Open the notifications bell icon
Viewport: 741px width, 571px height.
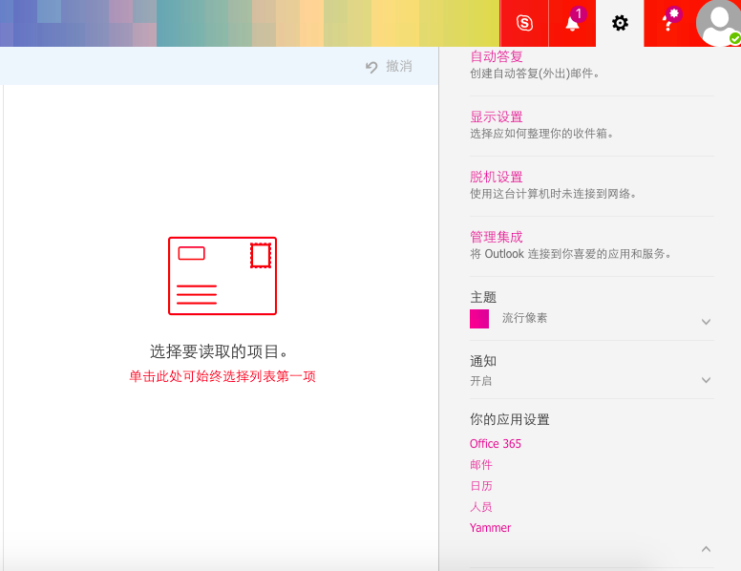click(x=572, y=23)
